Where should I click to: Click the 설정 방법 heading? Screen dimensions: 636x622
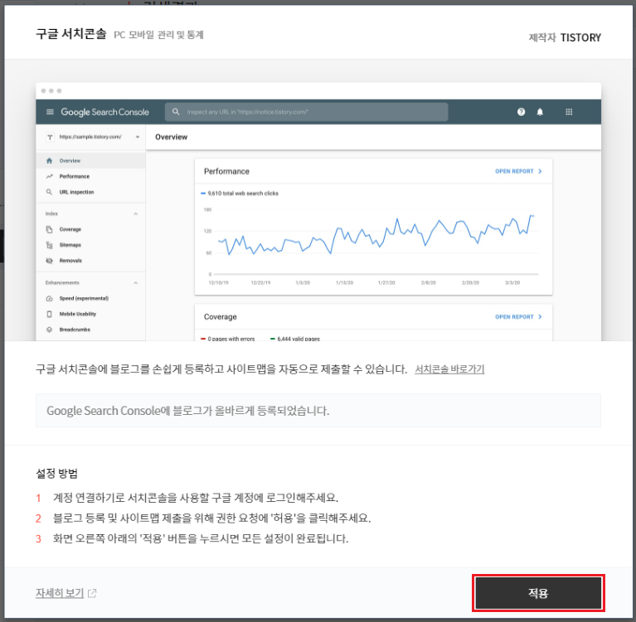tap(56, 473)
